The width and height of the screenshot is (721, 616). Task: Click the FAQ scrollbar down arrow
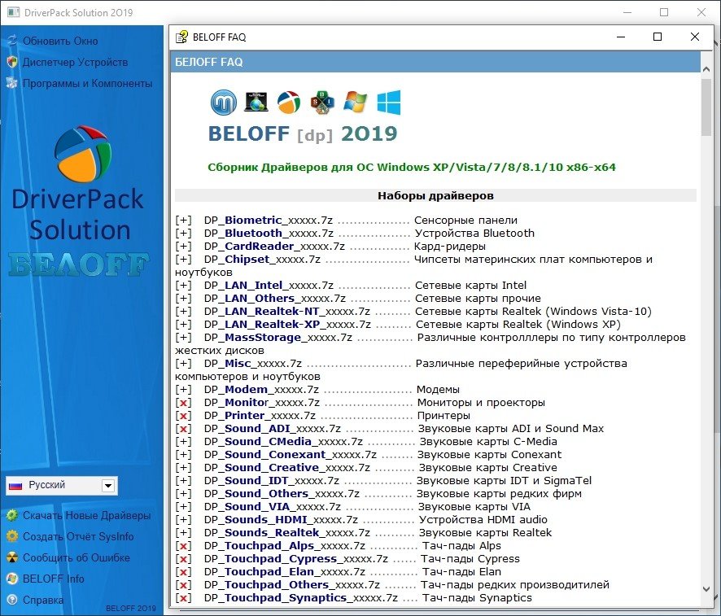[706, 589]
